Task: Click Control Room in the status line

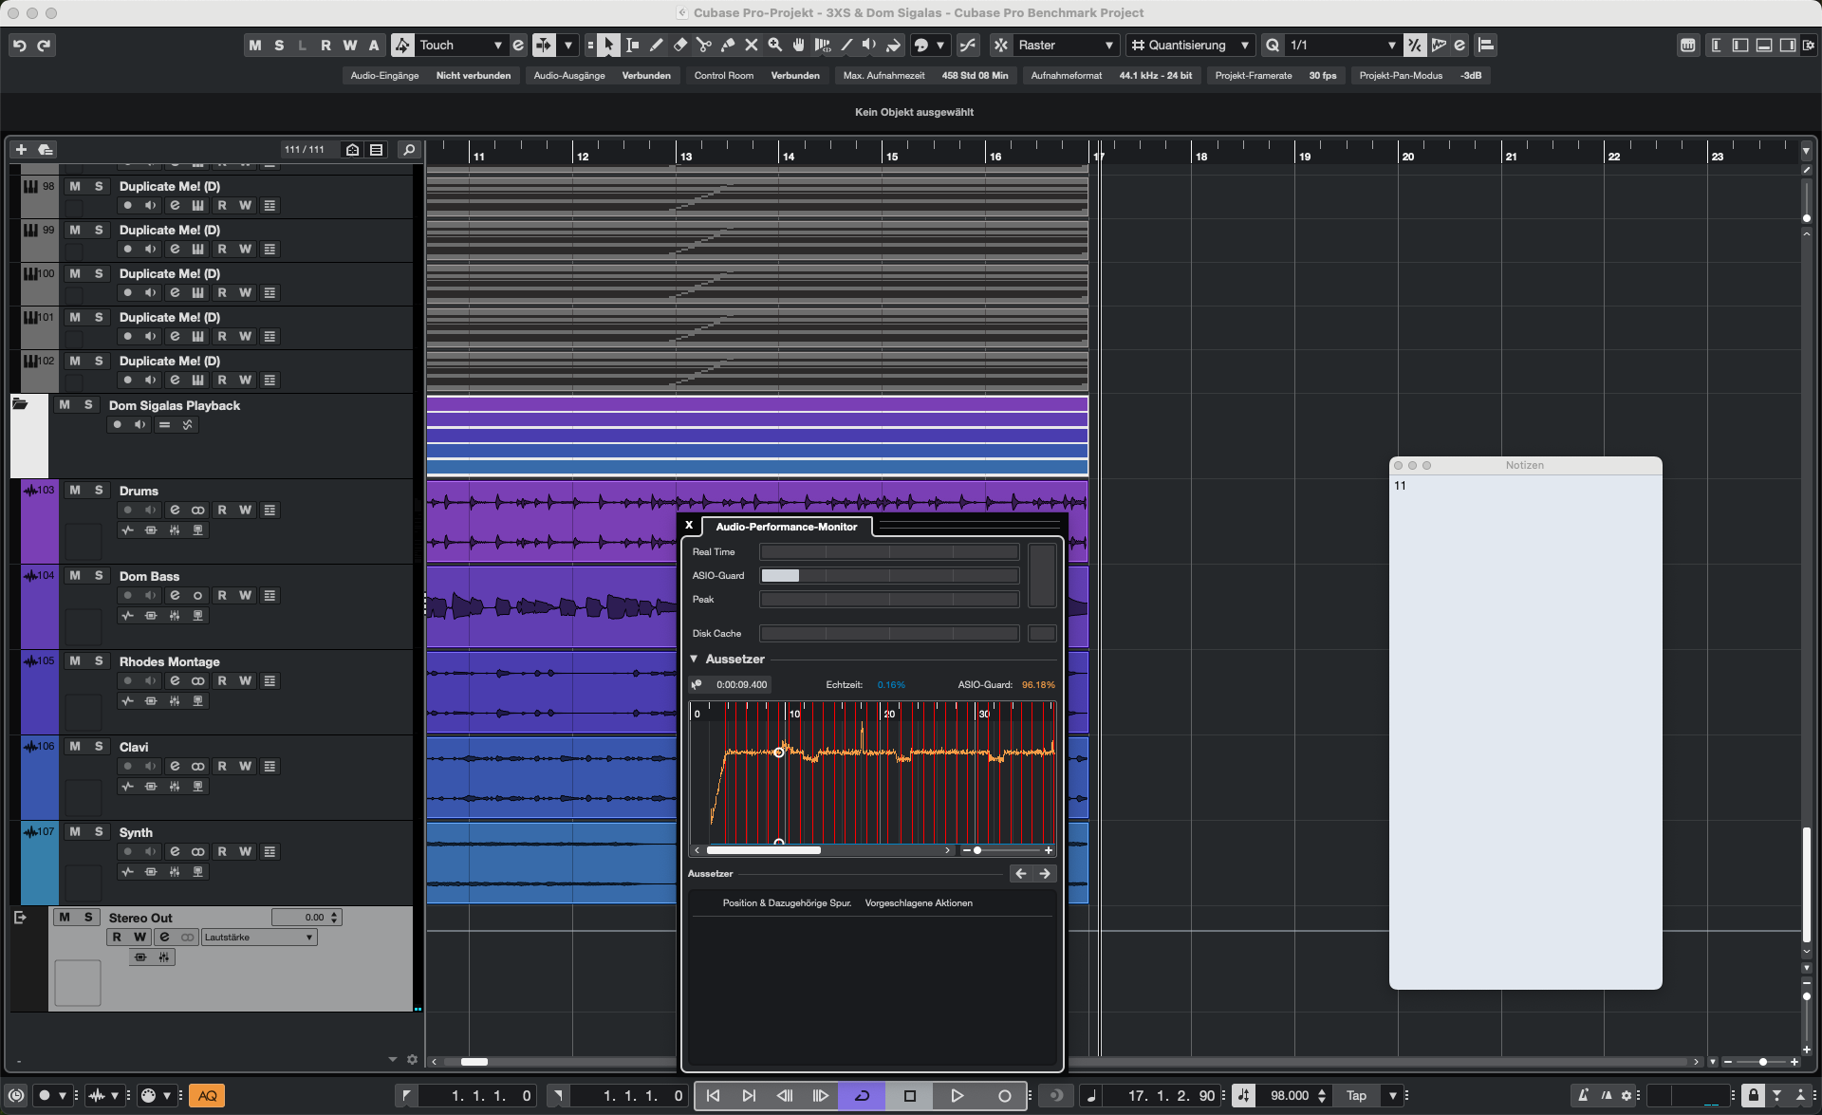Action: click(x=723, y=76)
